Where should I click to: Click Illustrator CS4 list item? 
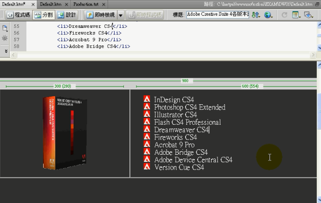click(x=175, y=115)
